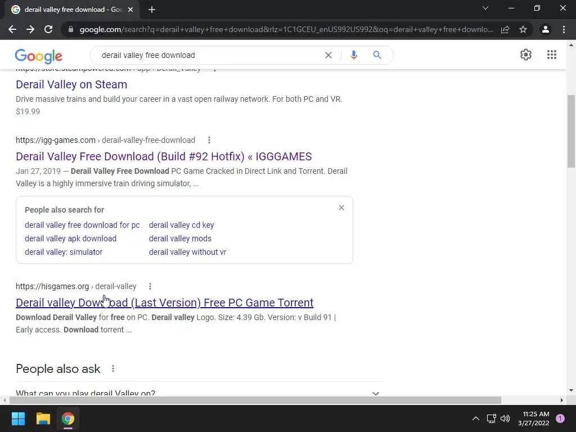The image size is (576, 432).
Task: Select derail valley: simulator suggestion
Action: (64, 252)
